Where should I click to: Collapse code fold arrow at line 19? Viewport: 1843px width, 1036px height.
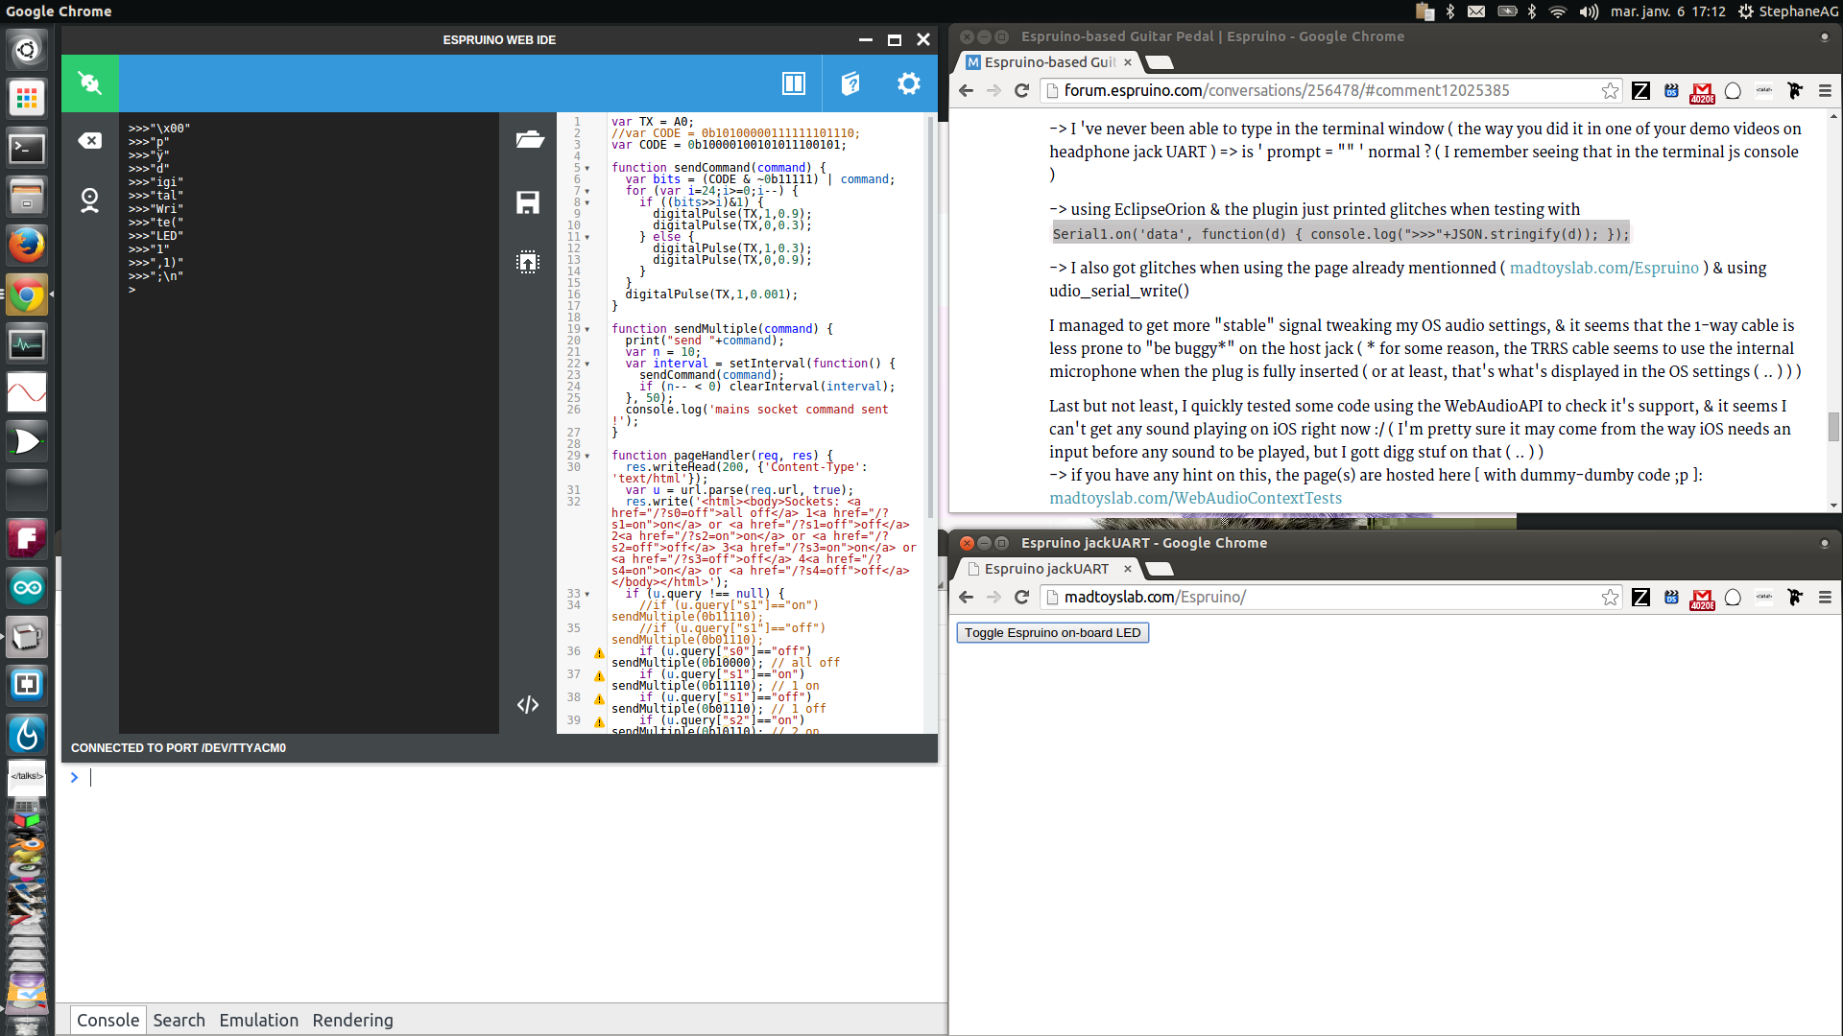tap(586, 329)
